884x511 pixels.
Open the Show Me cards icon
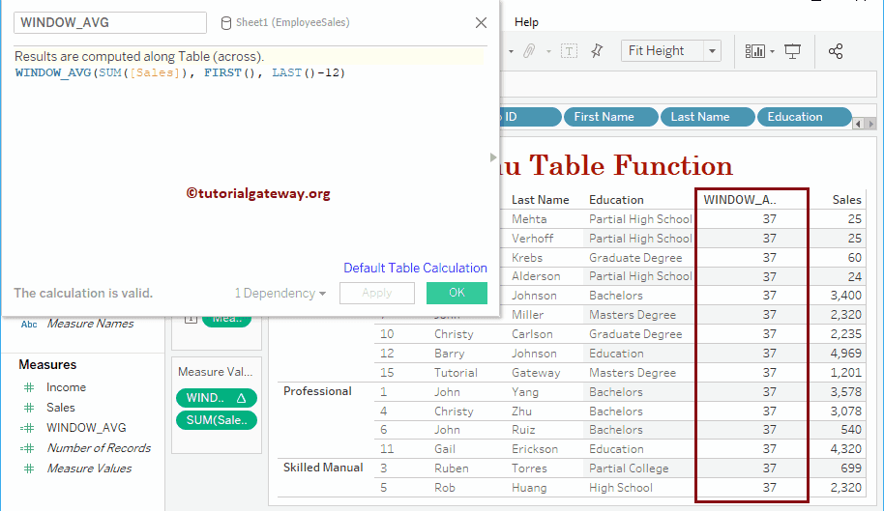tap(755, 51)
